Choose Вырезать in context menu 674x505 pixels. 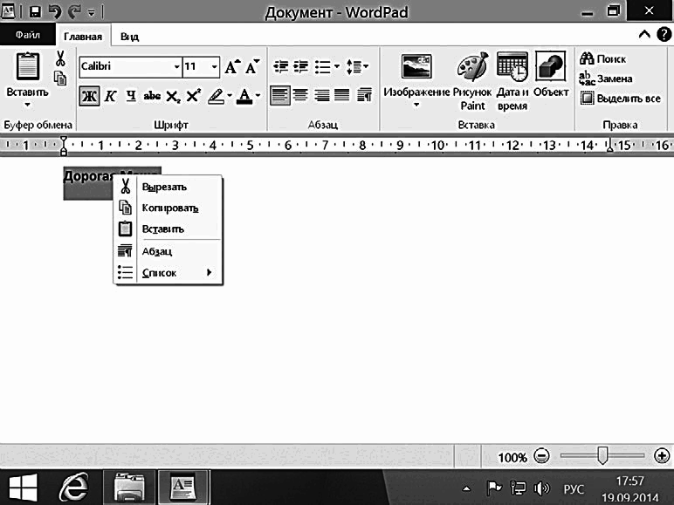pos(168,187)
